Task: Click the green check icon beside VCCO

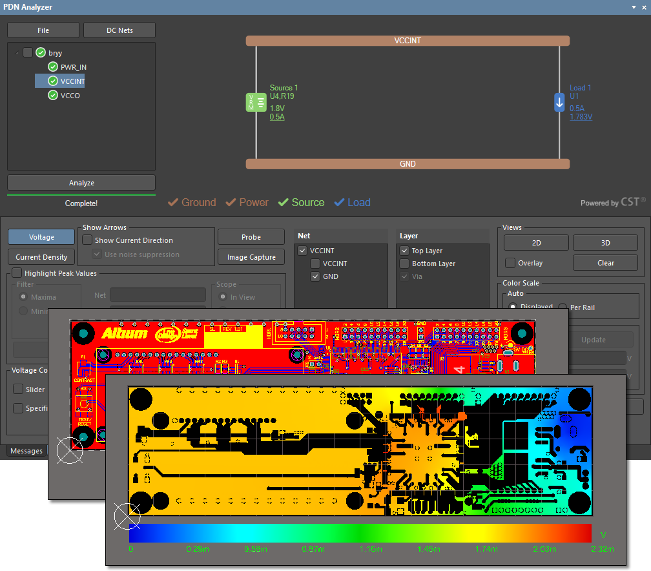Action: point(53,95)
